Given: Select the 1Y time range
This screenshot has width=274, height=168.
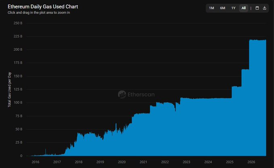Looking at the screenshot, I should [233, 8].
